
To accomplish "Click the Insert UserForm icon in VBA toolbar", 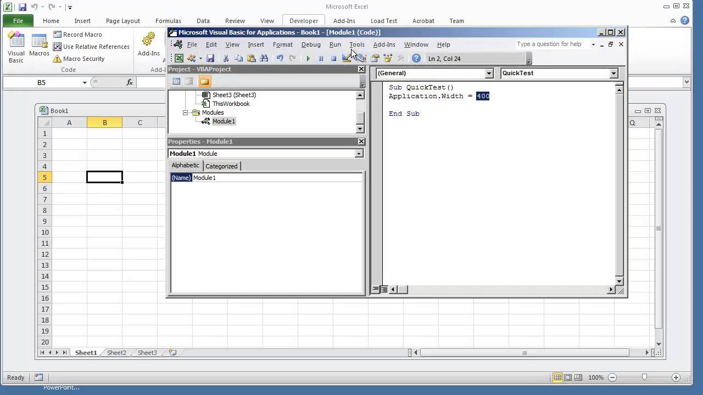I will 191,58.
